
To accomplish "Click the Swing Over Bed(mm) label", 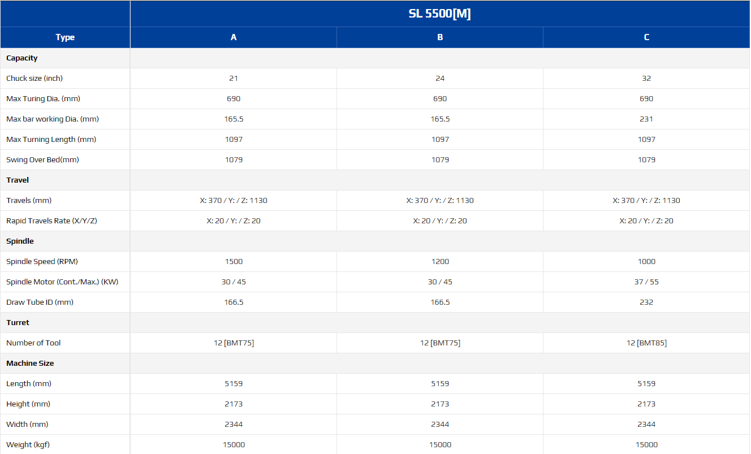I will tap(42, 160).
